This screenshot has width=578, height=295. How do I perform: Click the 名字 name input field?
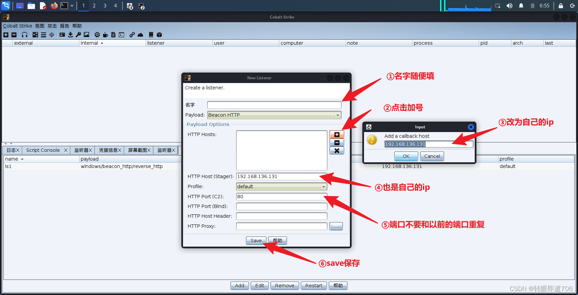(x=274, y=105)
